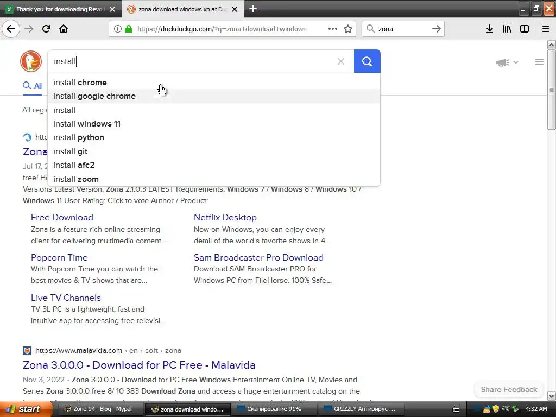Choose suggestion install afc2

click(214, 165)
